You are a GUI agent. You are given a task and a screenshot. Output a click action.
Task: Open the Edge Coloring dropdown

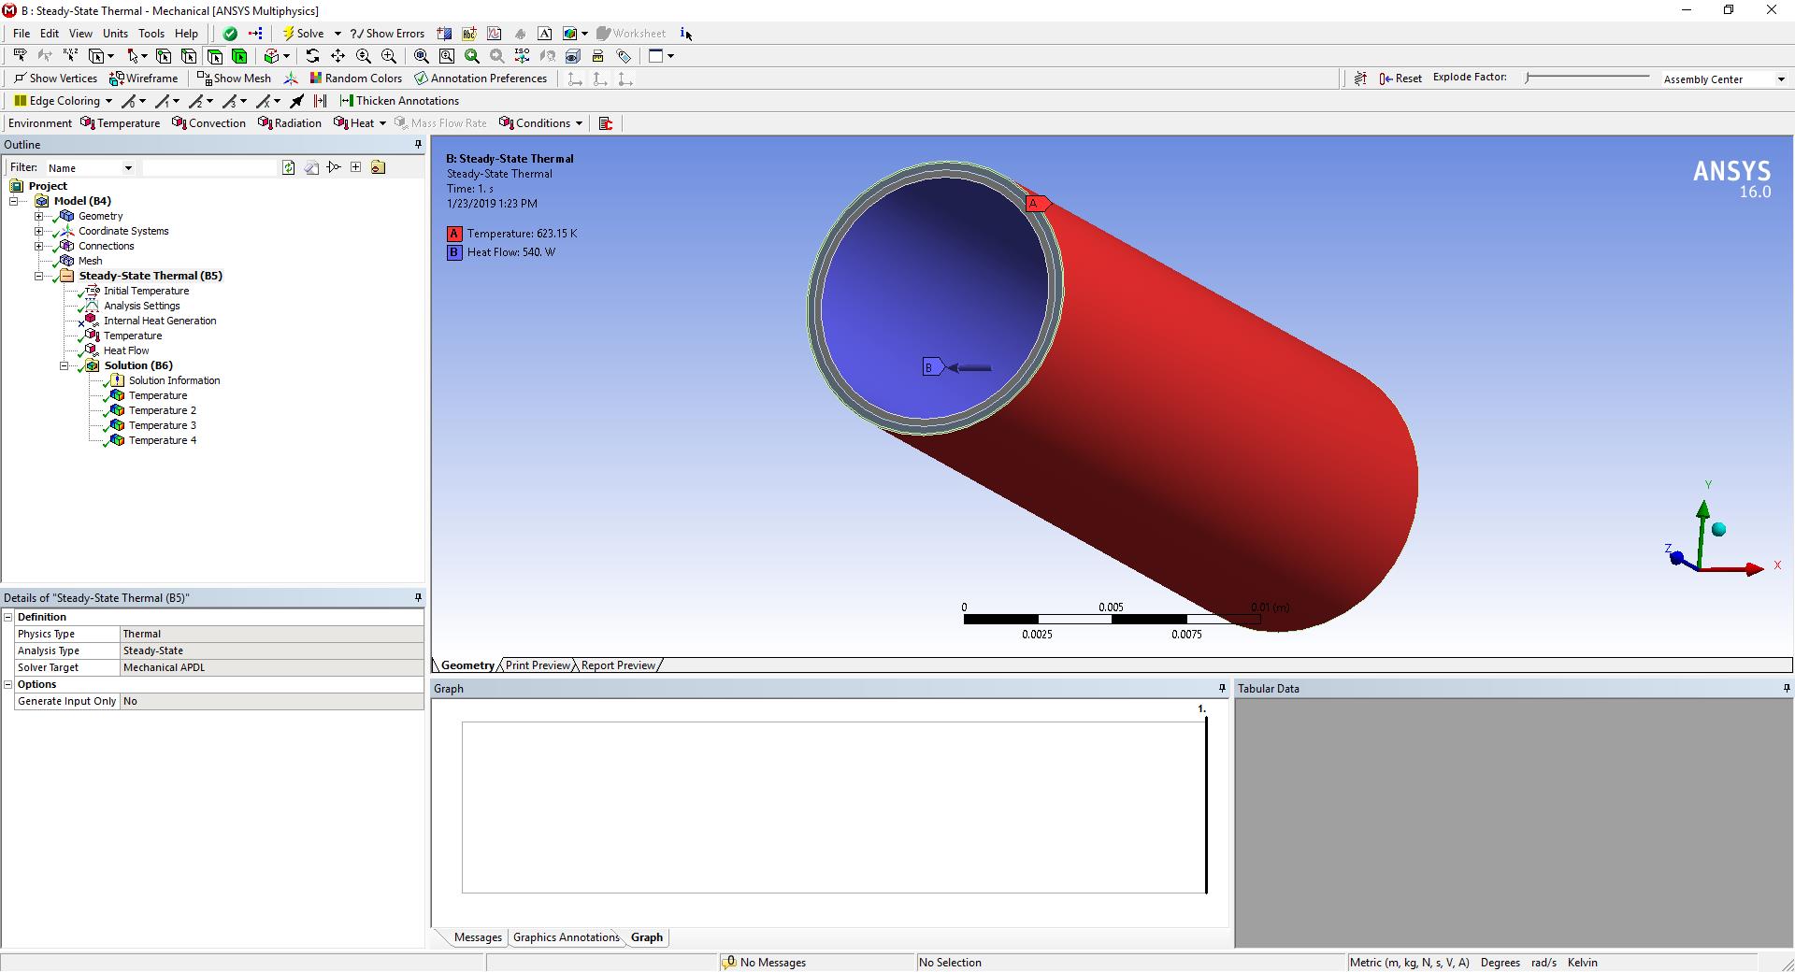pos(108,100)
